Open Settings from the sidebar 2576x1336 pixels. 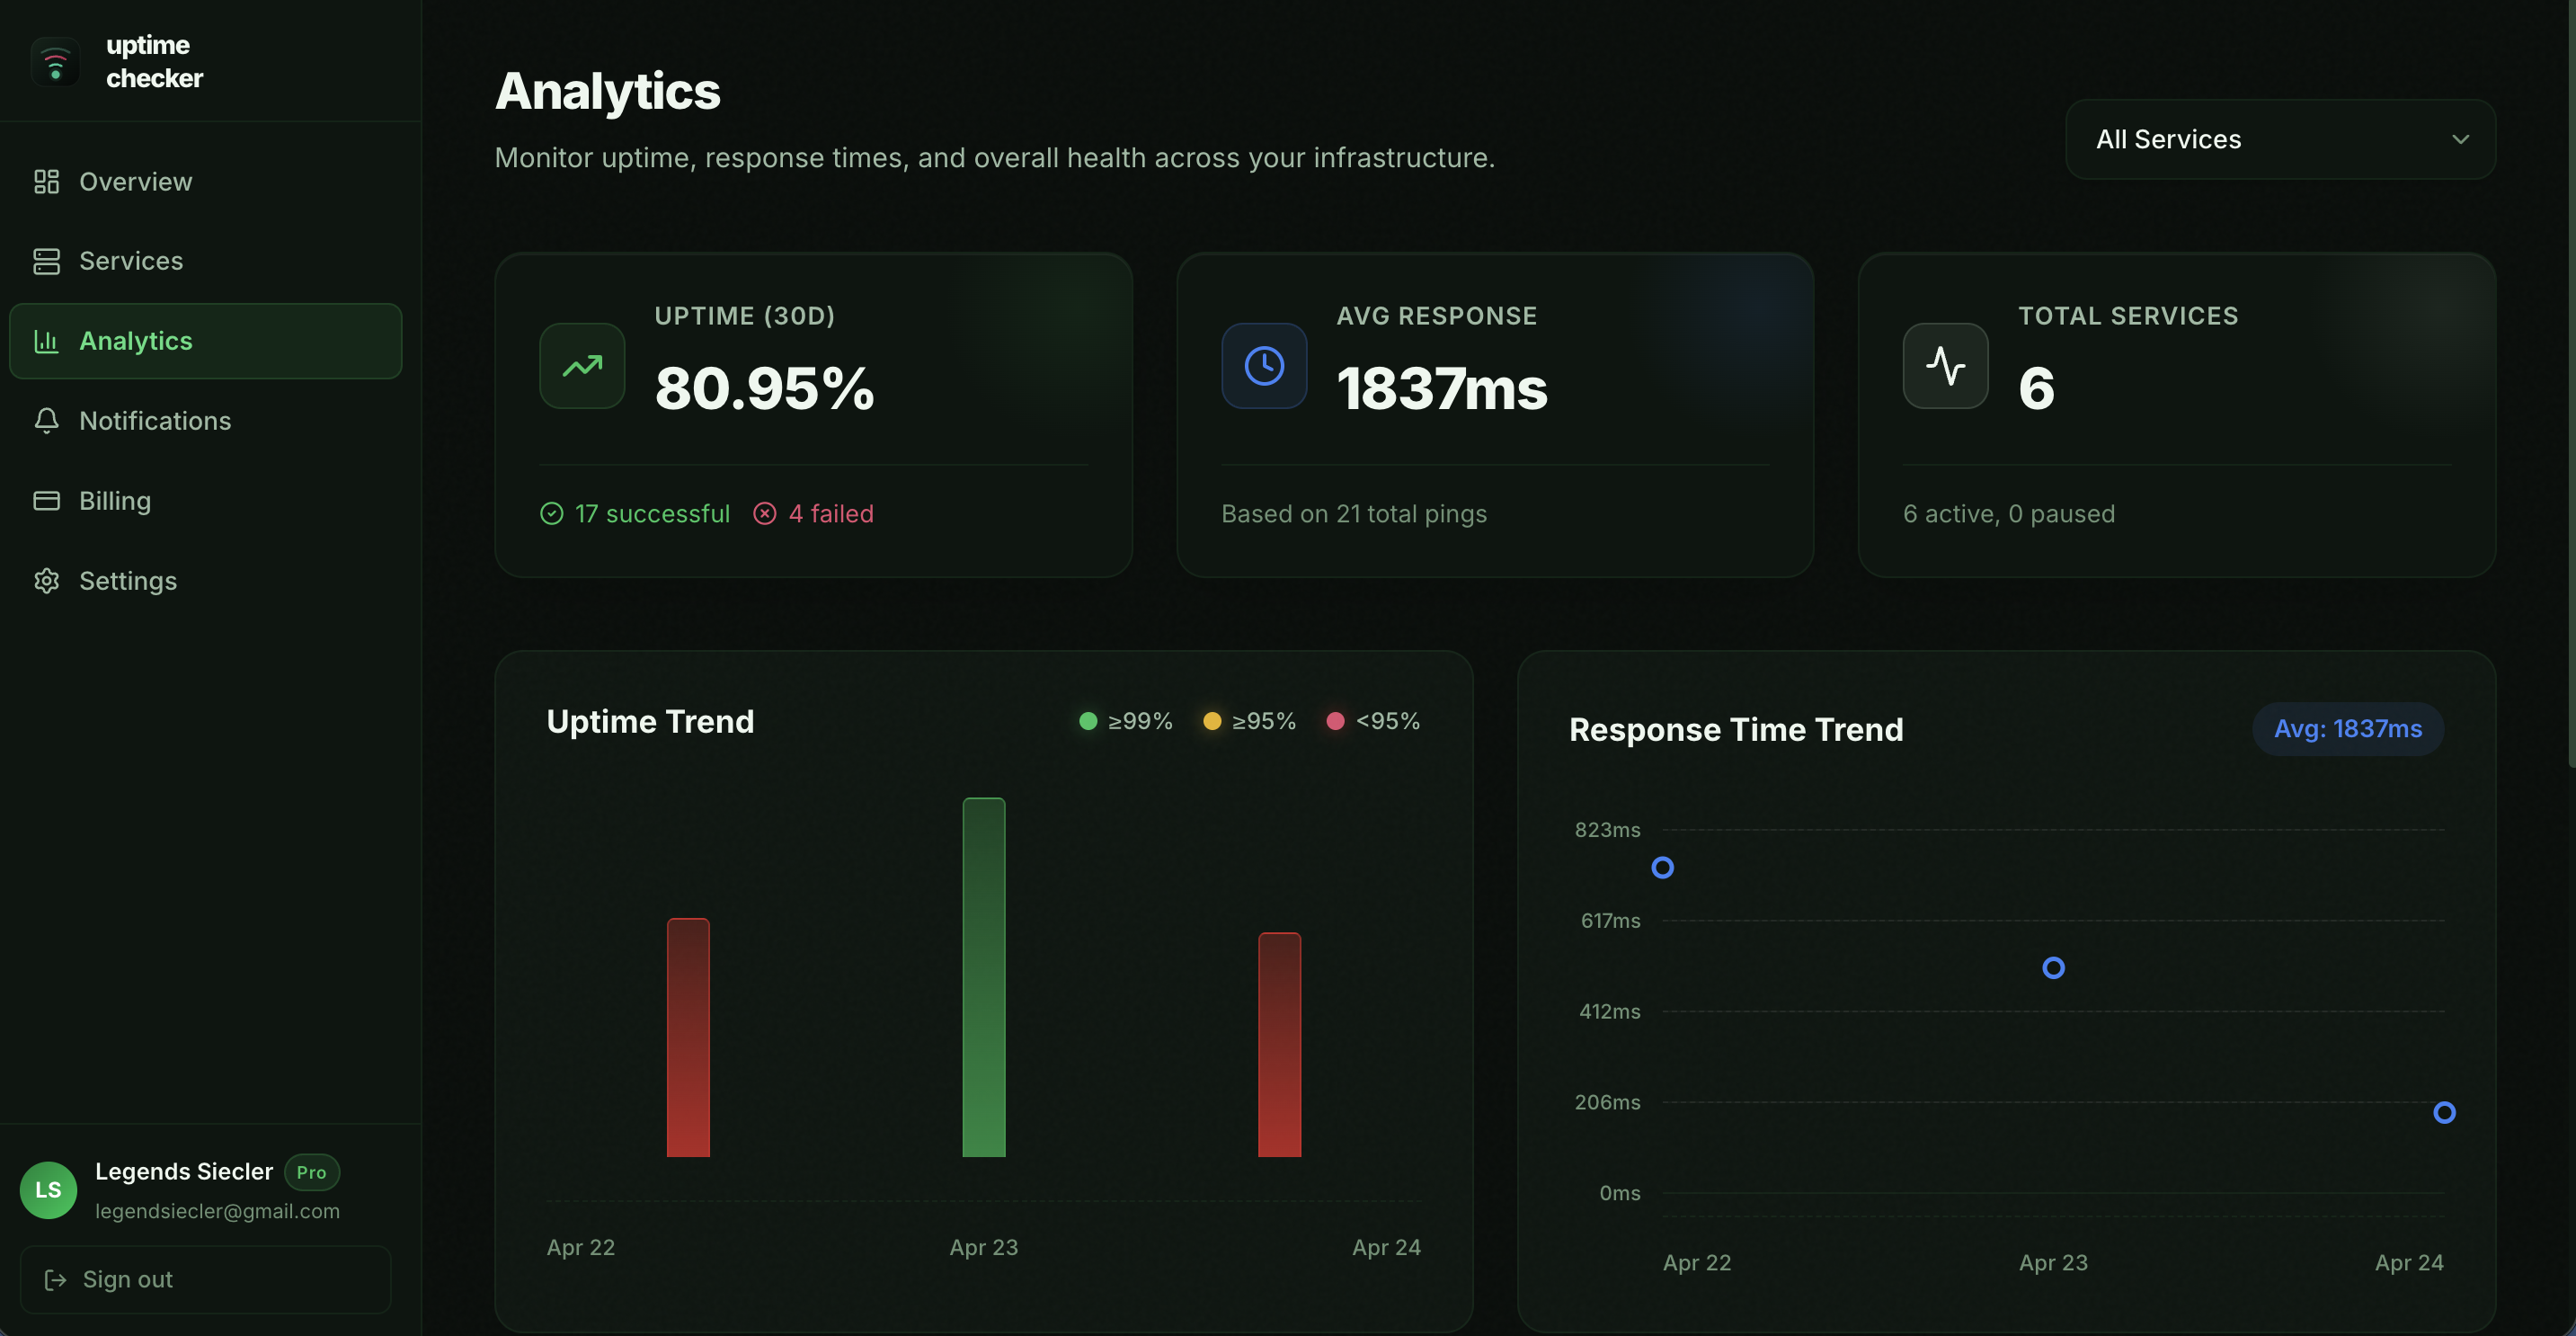206,581
